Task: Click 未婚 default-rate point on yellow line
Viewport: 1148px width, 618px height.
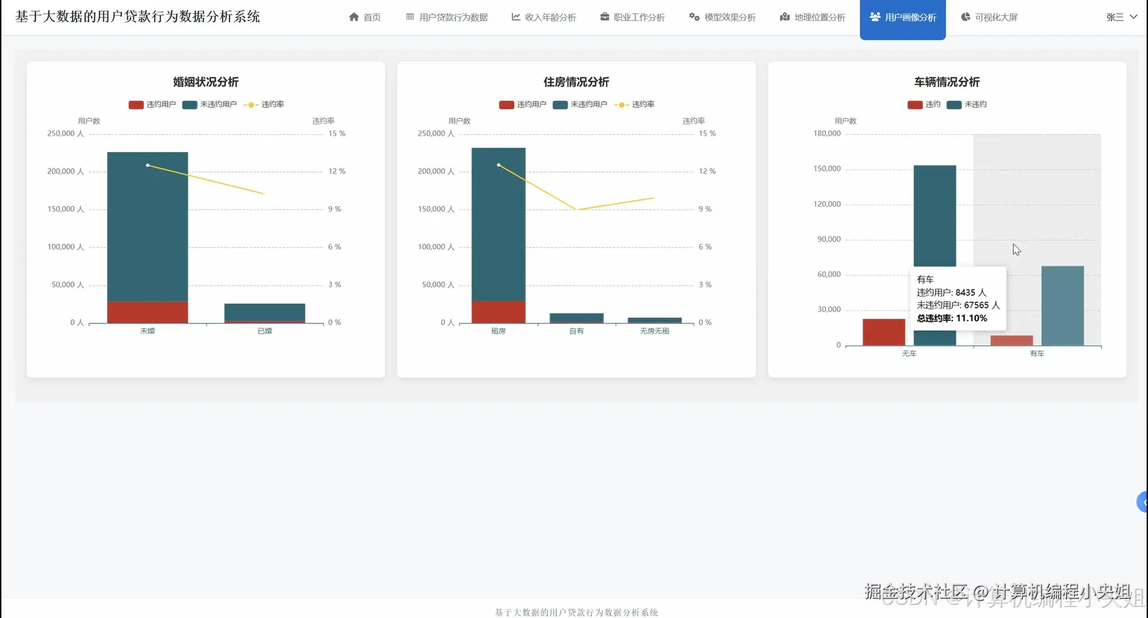Action: coord(147,165)
